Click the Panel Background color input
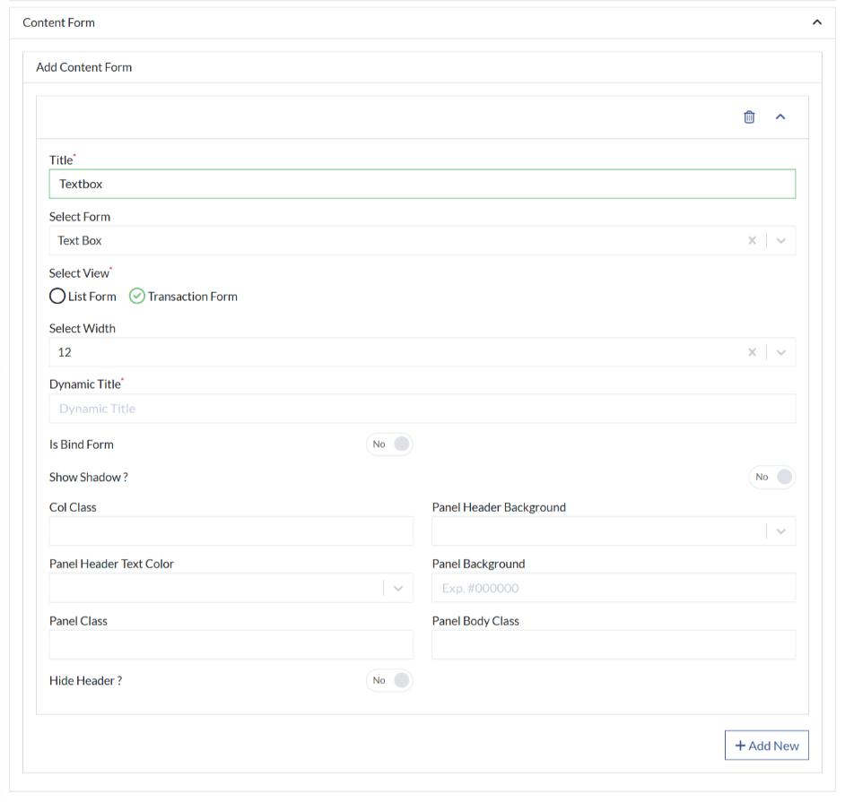 click(x=614, y=588)
